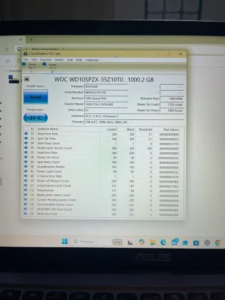Image resolution: width=225 pixels, height=300 pixels.
Task: Select the Reallocated Sectors Count row
Action: pyautogui.click(x=101, y=148)
